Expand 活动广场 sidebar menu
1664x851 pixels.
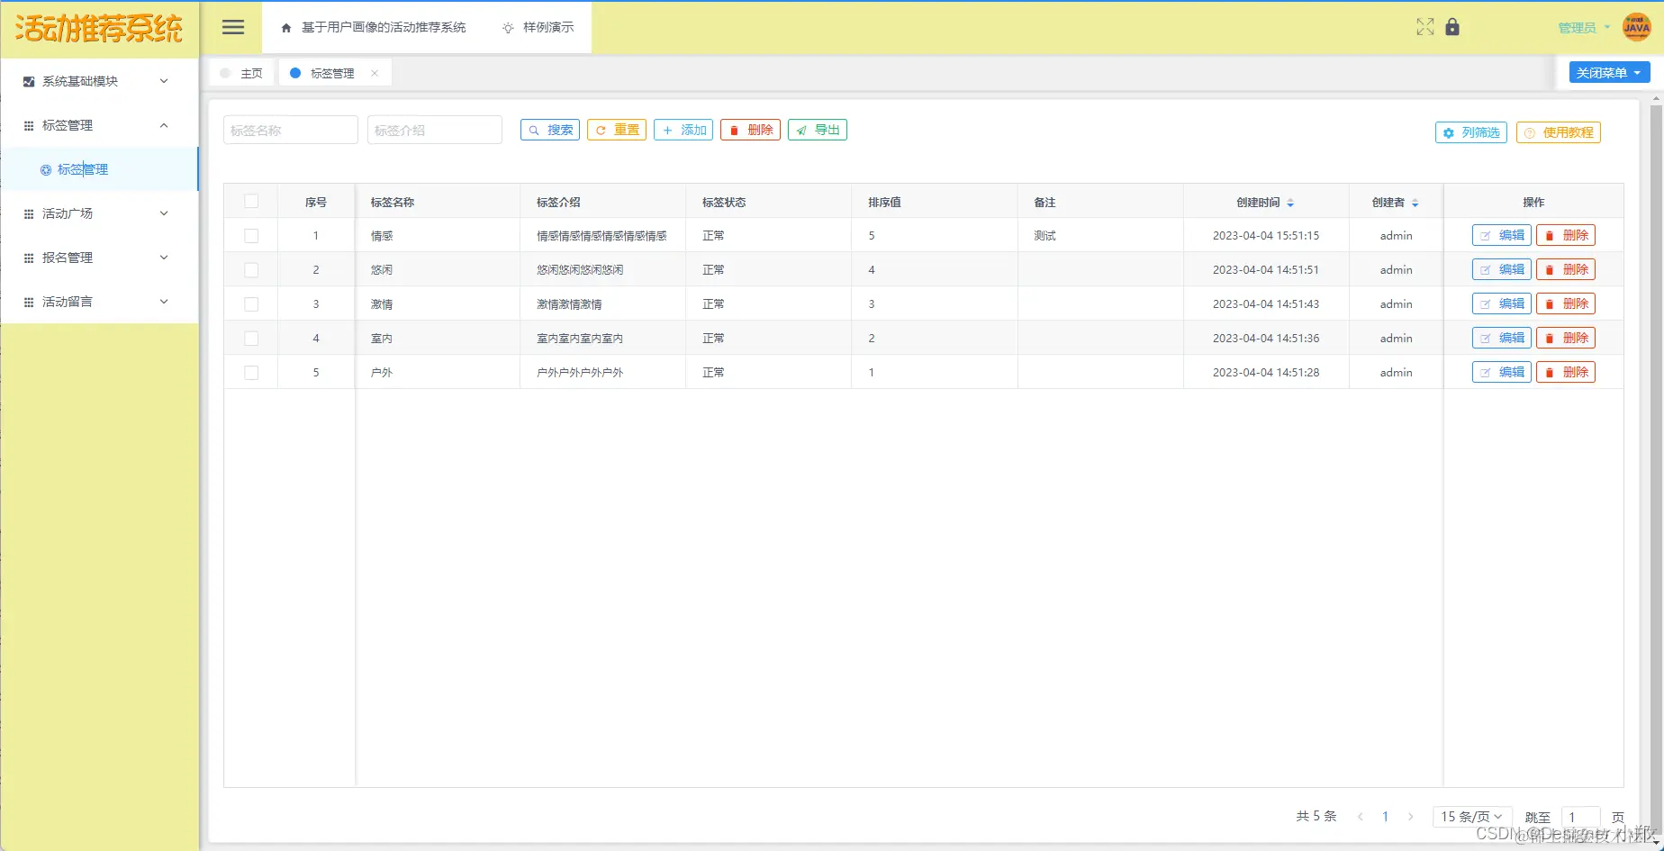99,213
